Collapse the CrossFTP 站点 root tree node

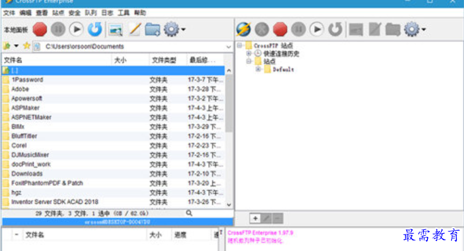240,45
